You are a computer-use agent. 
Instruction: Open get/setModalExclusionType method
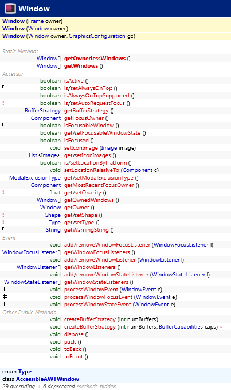pyautogui.click(x=99, y=178)
